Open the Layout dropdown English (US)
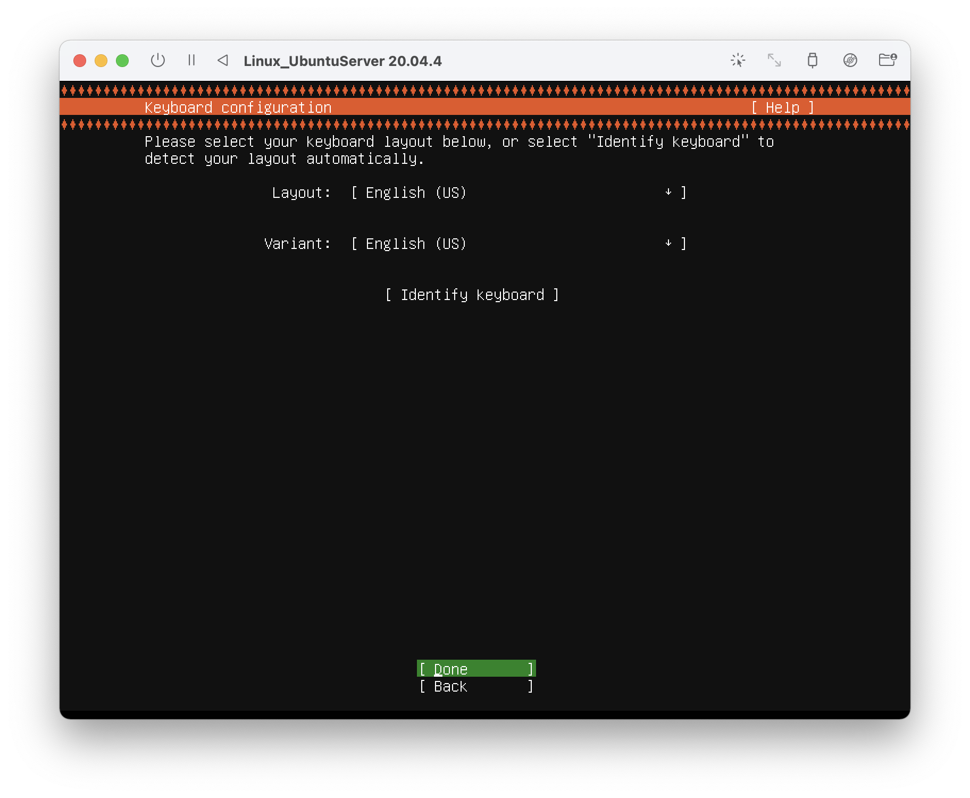This screenshot has height=798, width=970. pyautogui.click(x=519, y=193)
